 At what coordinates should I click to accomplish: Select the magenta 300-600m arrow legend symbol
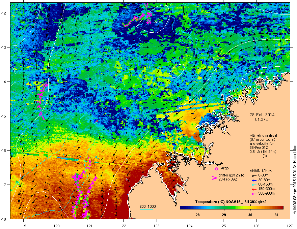point(254,194)
